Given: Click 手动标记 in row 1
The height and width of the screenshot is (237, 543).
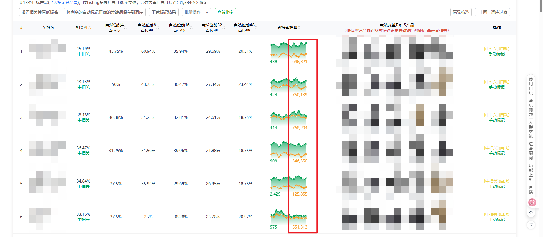Looking at the screenshot, I should (x=497, y=54).
